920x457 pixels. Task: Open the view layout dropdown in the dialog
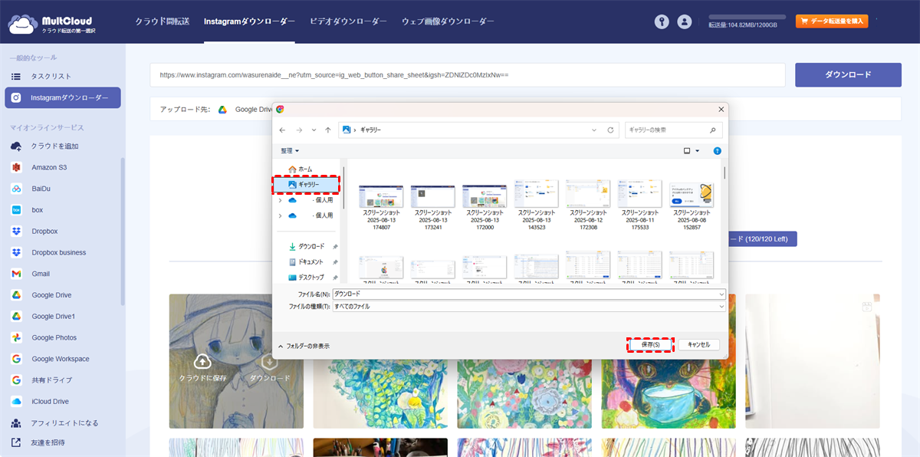point(692,151)
